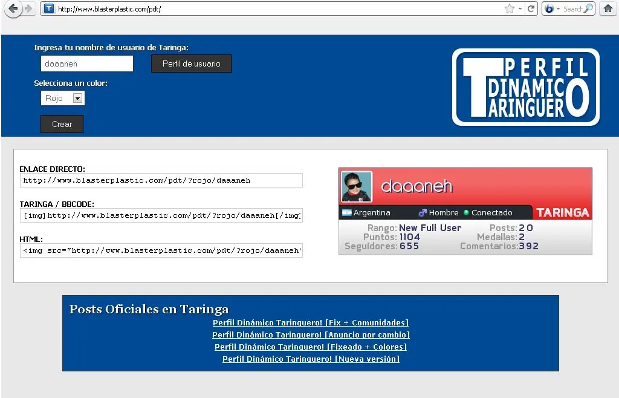
Task: Go back with the browser back arrow
Action: click(13, 8)
